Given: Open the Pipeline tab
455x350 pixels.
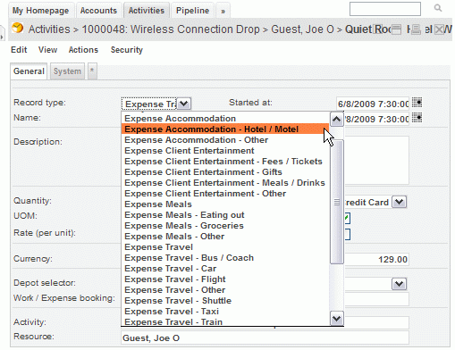Looking at the screenshot, I should point(192,11).
